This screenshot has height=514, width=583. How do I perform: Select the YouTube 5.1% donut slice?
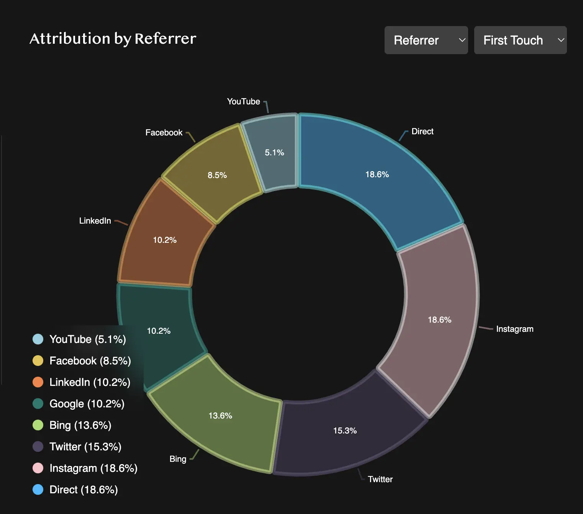(274, 152)
